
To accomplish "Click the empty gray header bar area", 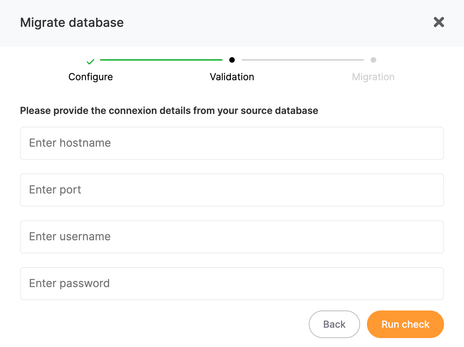I will click(x=275, y=23).
